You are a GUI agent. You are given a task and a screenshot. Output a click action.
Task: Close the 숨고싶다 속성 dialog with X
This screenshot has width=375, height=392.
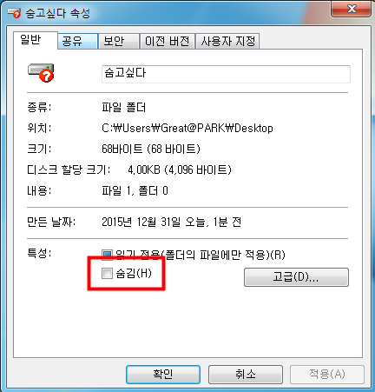352,9
